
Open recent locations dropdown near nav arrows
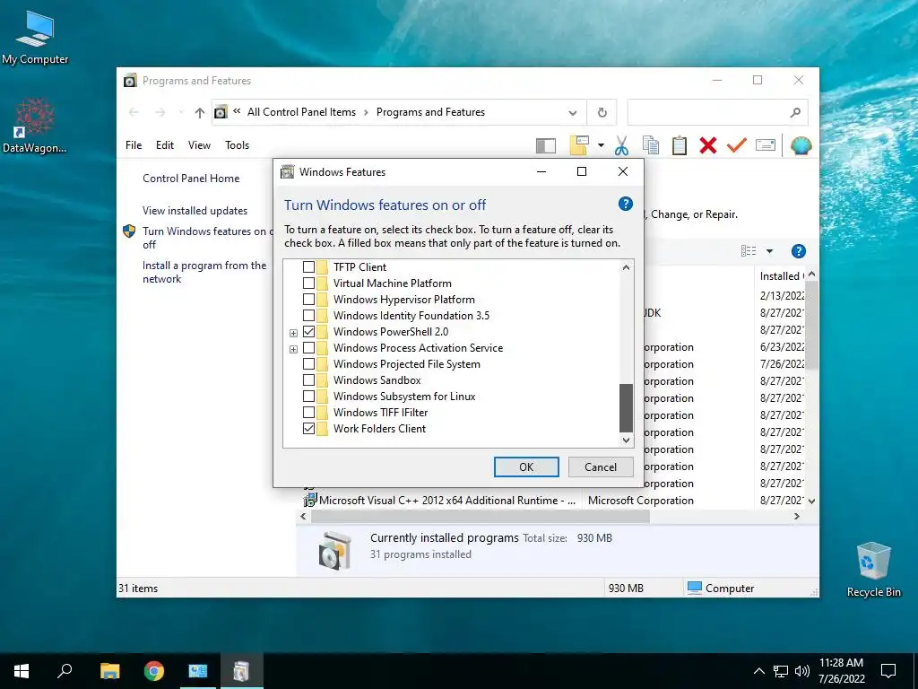[x=181, y=112]
